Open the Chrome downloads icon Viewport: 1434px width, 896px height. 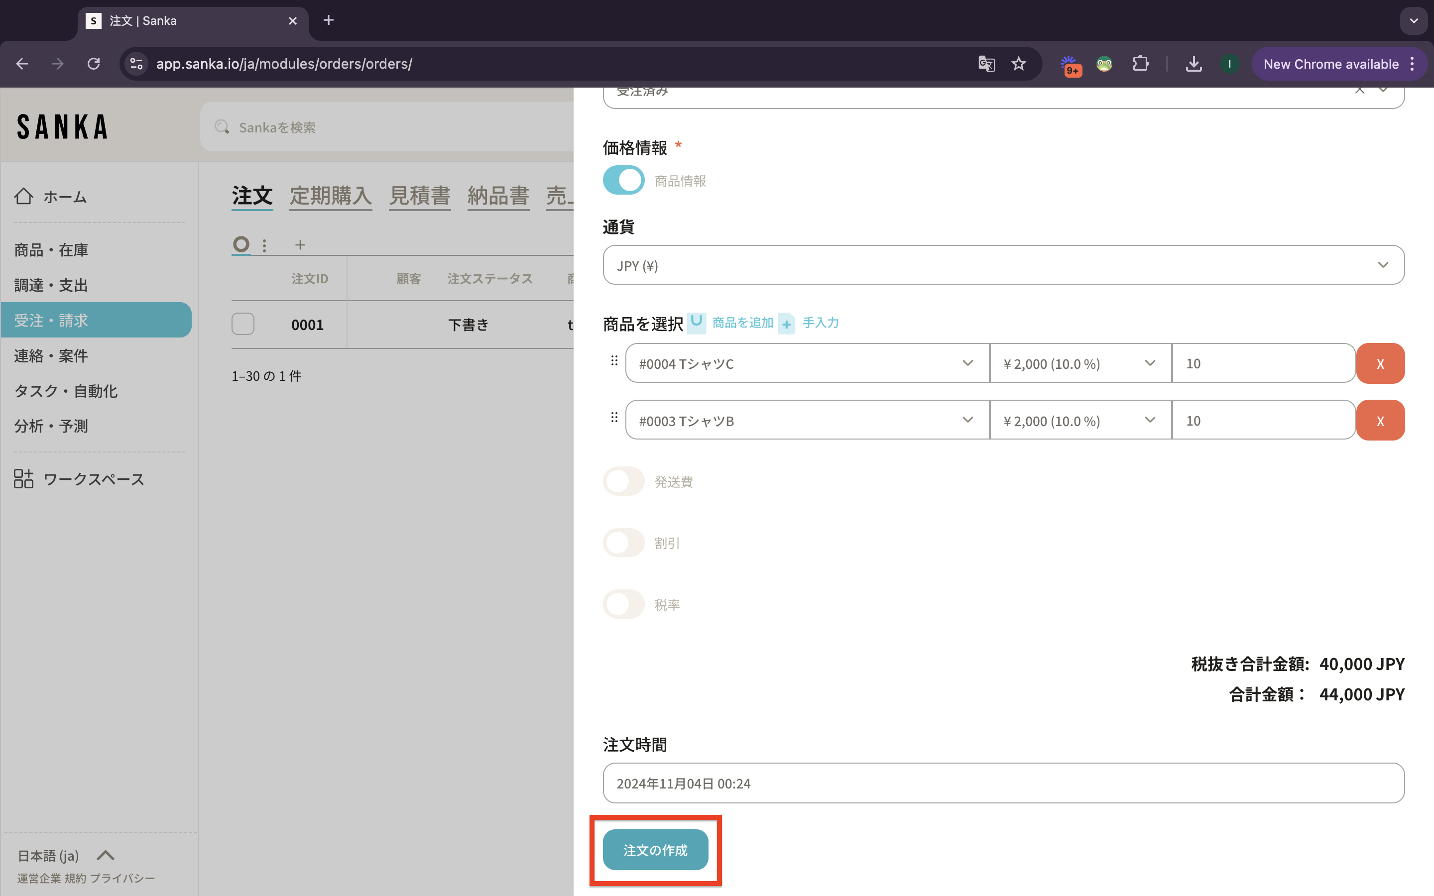pos(1194,64)
